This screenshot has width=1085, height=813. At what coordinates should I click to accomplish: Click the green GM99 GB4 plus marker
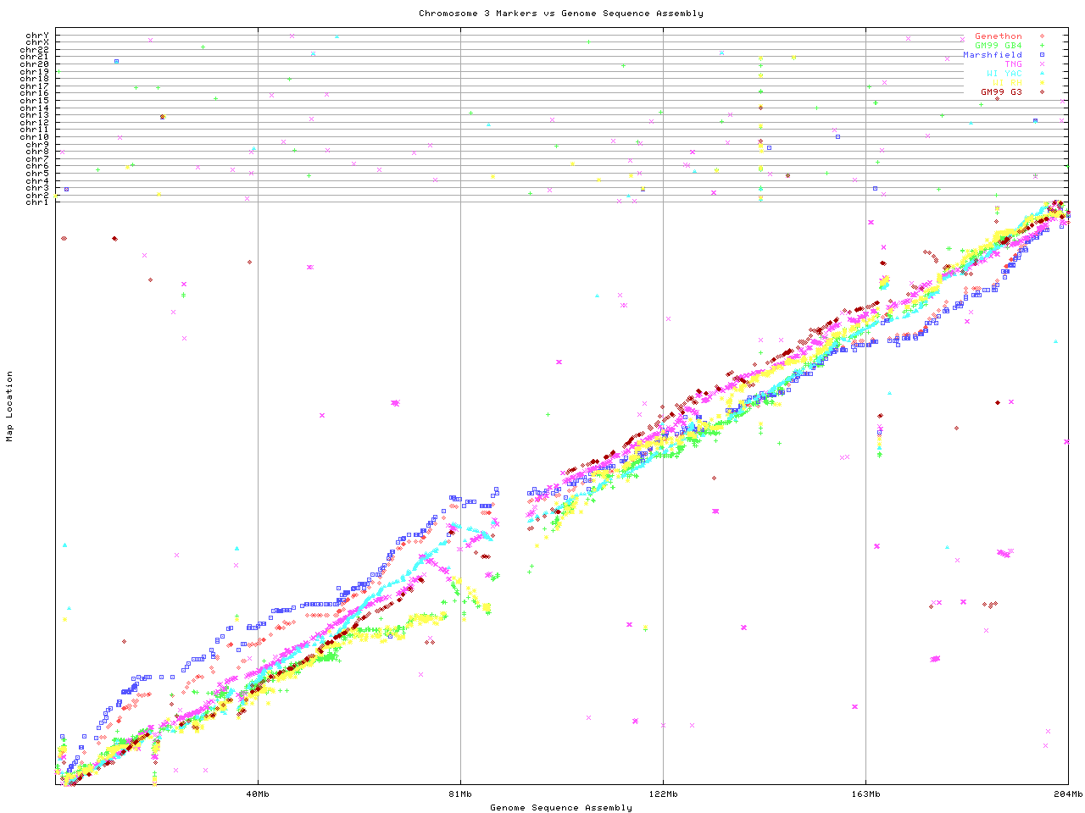pos(1042,46)
